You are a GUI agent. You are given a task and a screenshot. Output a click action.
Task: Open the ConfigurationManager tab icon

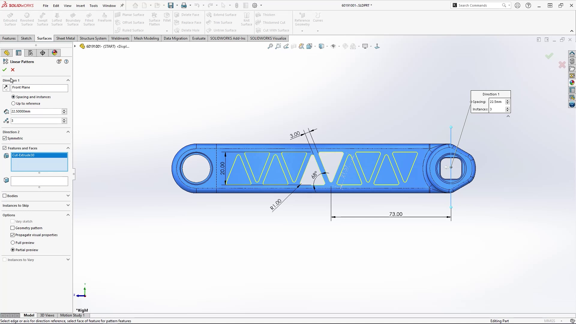click(x=30, y=53)
